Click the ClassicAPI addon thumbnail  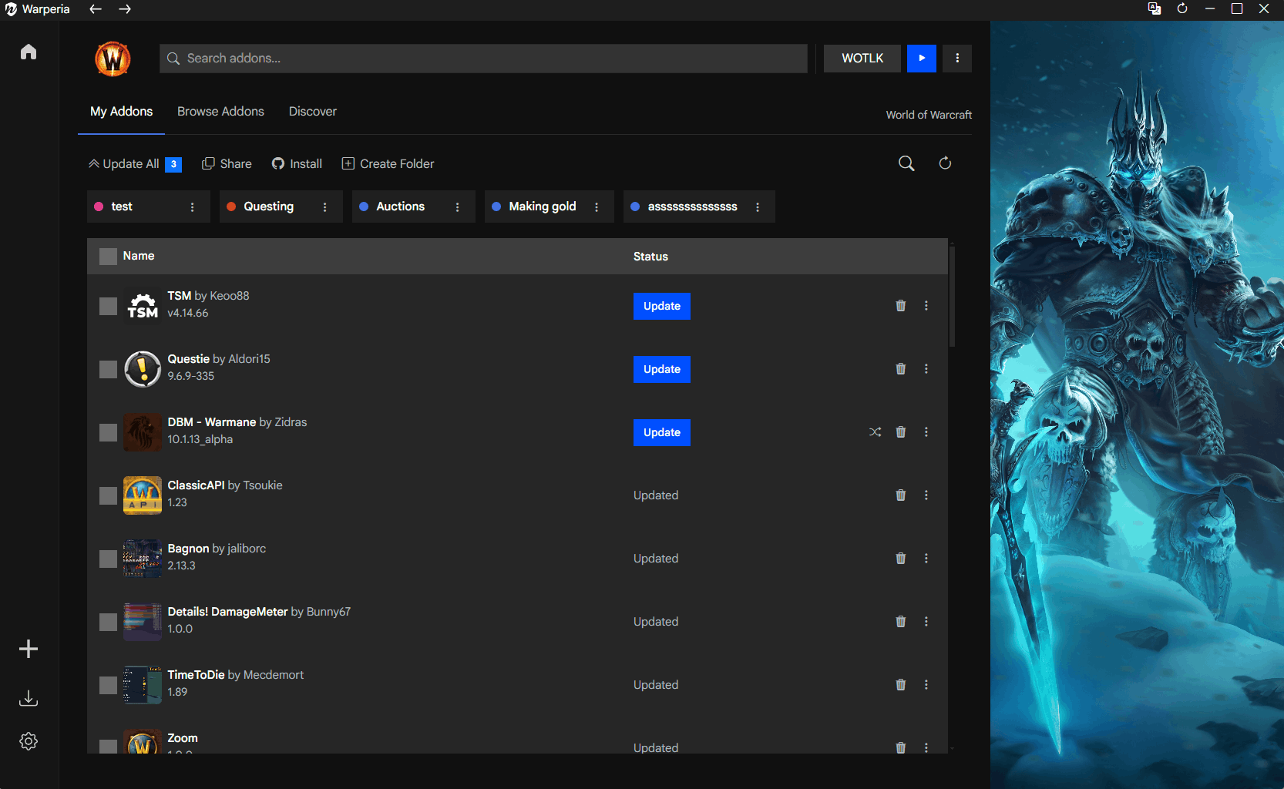[x=143, y=495]
